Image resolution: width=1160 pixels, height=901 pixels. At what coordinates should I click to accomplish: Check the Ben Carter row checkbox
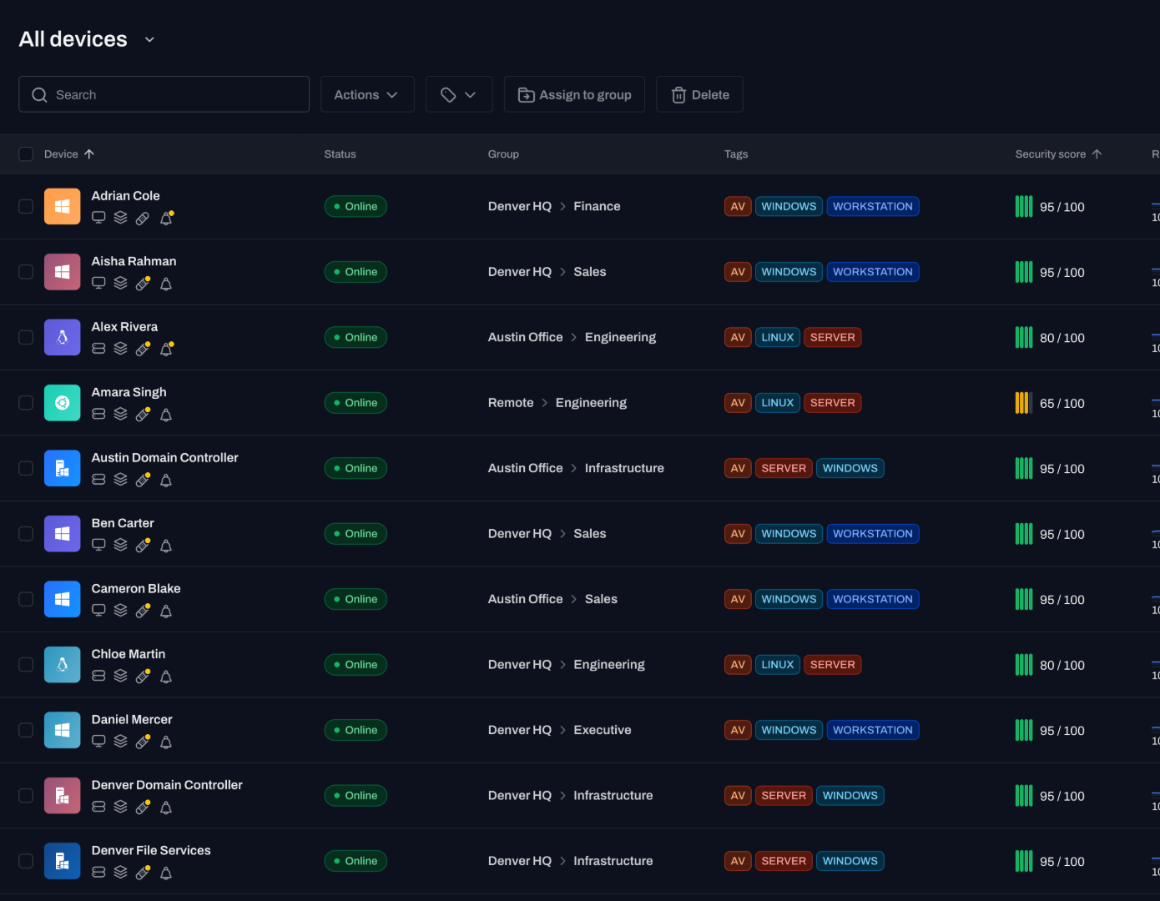[26, 534]
